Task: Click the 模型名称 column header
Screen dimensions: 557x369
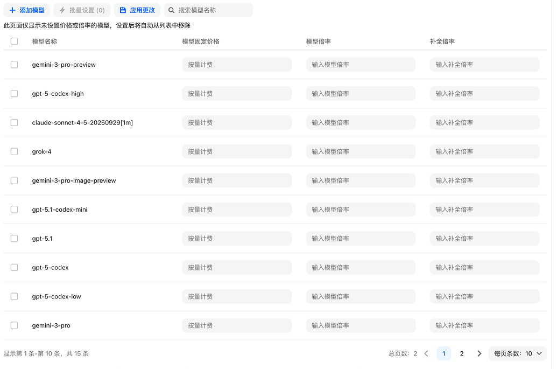Action: click(45, 41)
